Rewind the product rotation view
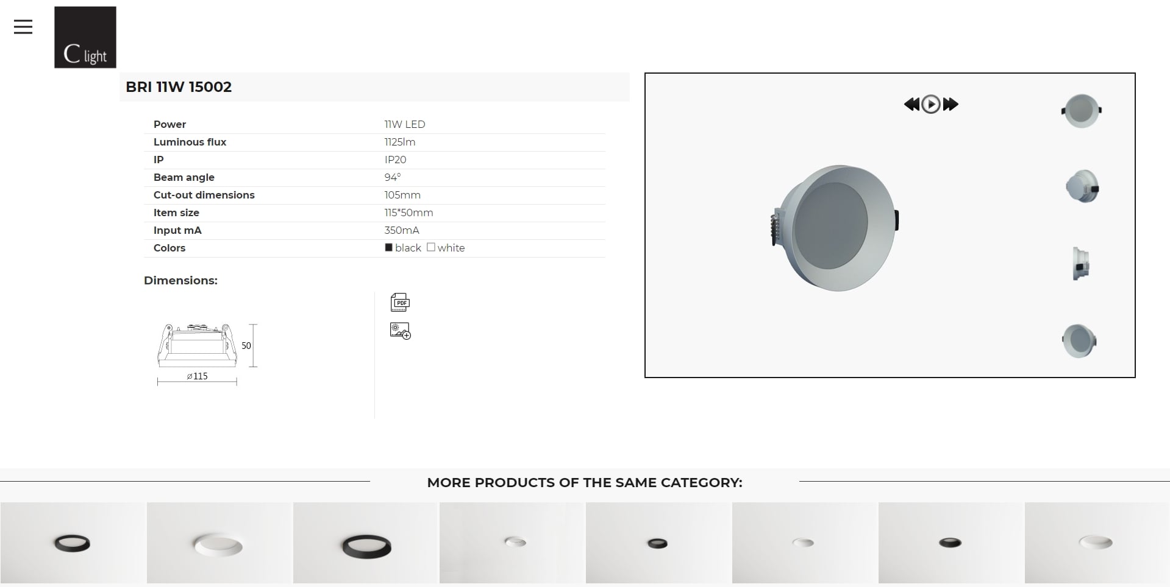Viewport: 1170px width, 587px height. click(x=911, y=104)
